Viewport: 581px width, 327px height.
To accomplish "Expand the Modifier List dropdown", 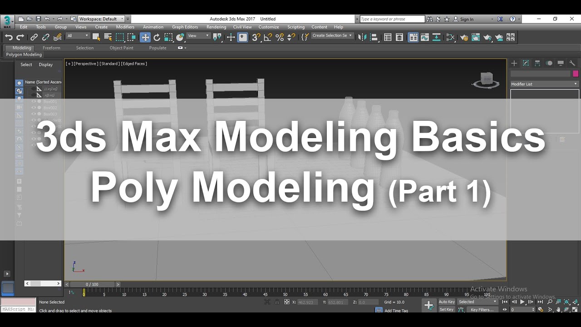I will (x=544, y=84).
